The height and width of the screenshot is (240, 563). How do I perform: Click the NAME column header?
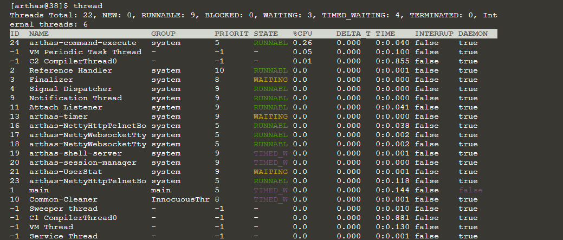pos(39,34)
